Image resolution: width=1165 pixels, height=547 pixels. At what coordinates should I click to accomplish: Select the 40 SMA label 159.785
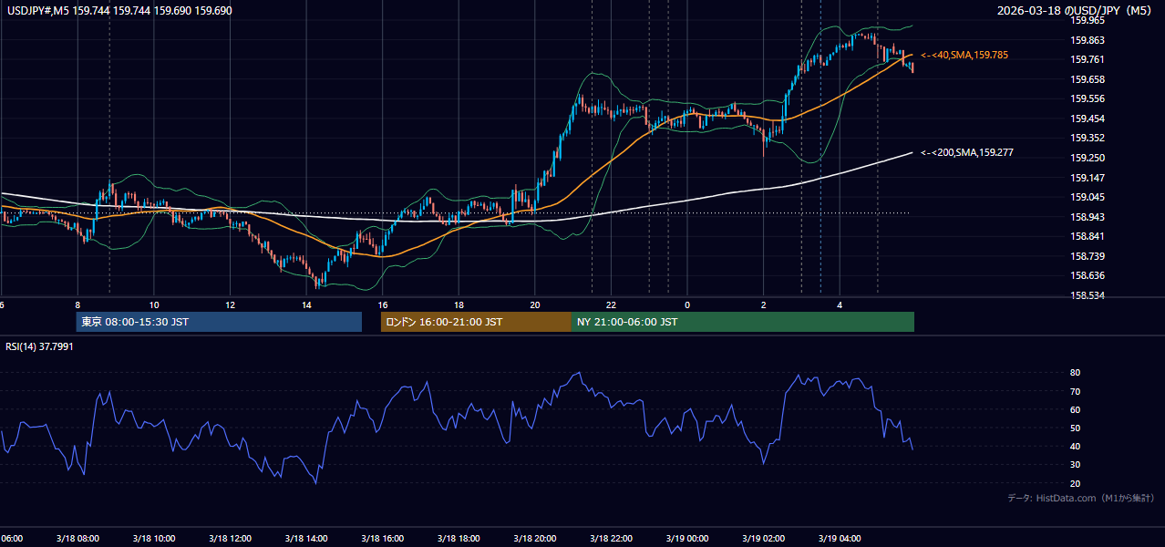point(964,55)
